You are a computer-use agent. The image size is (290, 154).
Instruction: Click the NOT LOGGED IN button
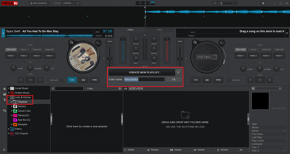(x=40, y=3)
